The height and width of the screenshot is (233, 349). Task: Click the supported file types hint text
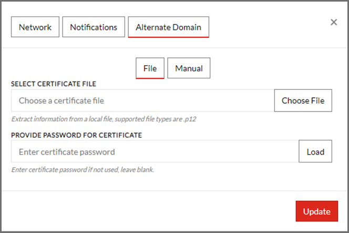tap(104, 119)
